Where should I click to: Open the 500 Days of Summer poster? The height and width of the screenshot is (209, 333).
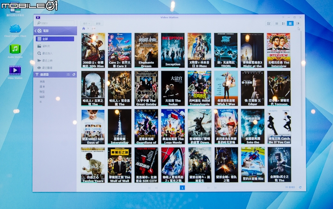(93, 127)
